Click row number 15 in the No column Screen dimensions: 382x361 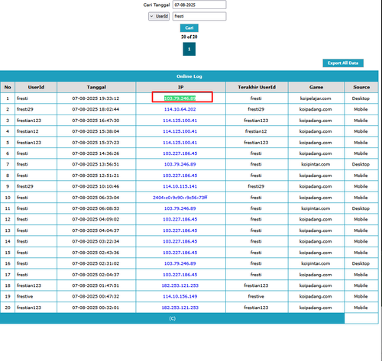coord(8,253)
